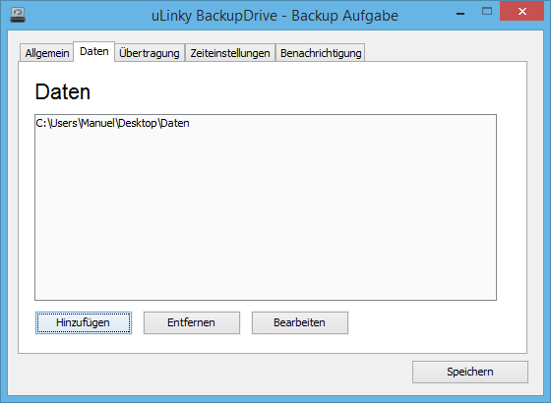The height and width of the screenshot is (403, 551).
Task: Save the task with Speichern
Action: (x=470, y=372)
